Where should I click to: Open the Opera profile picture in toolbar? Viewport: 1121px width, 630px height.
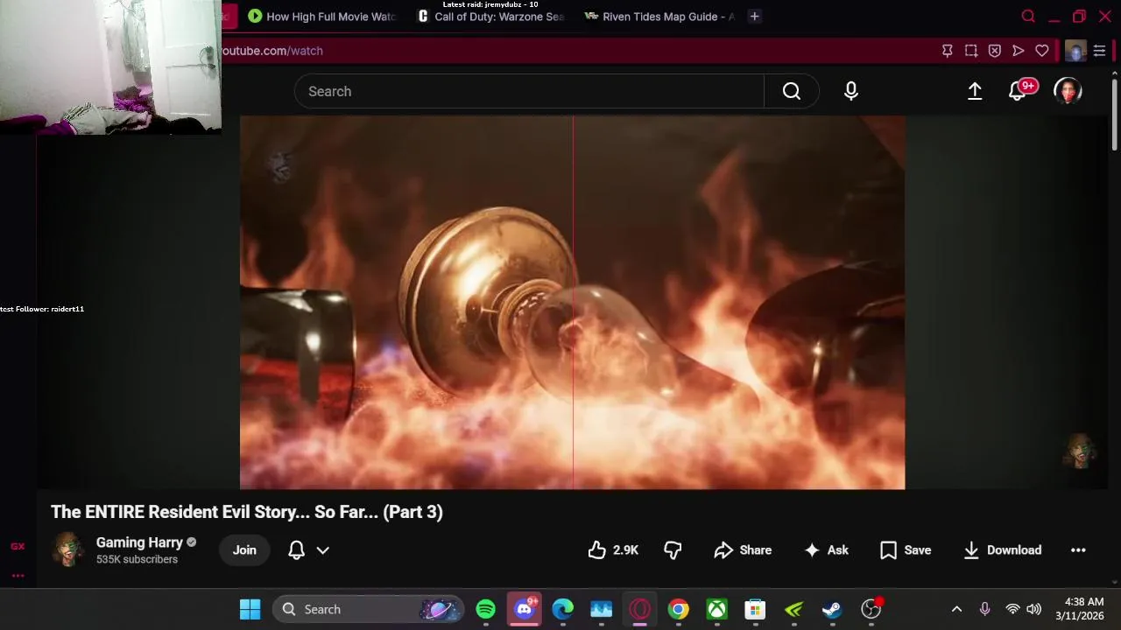1075,51
